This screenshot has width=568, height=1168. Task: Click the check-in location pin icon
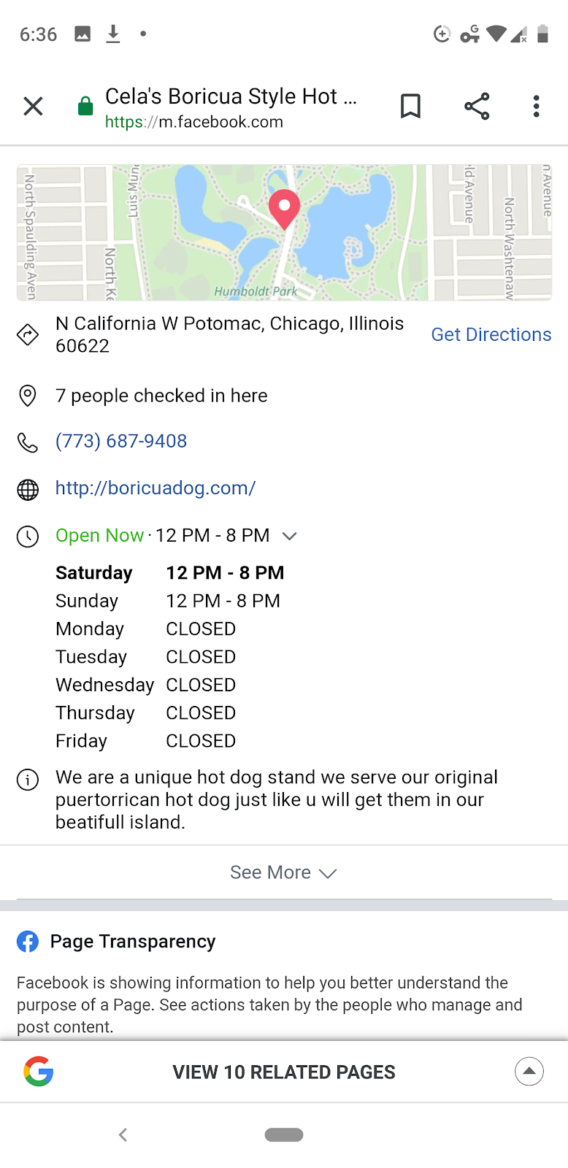point(27,395)
